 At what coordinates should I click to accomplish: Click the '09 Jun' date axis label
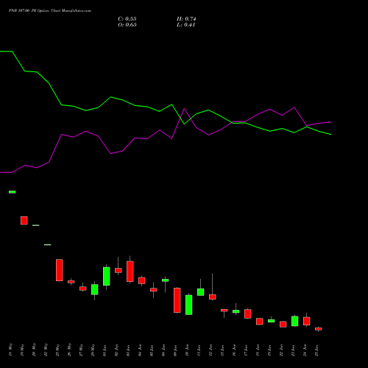(x=175, y=350)
